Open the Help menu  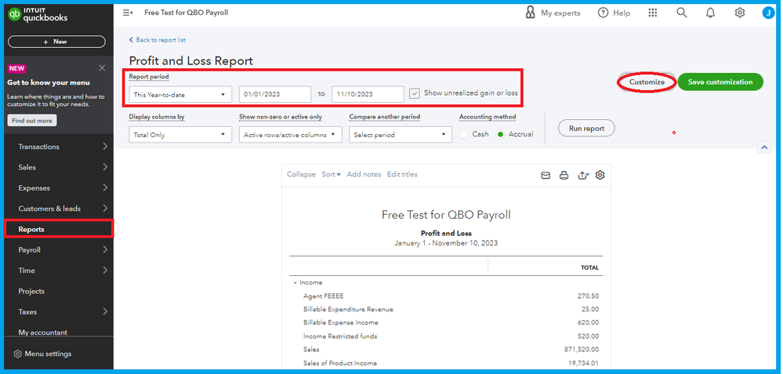point(614,13)
